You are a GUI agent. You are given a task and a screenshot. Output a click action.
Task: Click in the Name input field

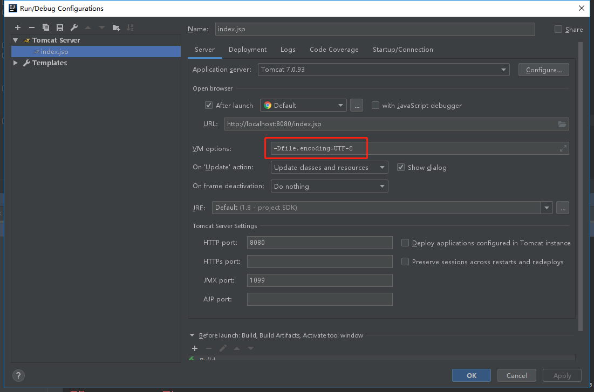tap(375, 29)
